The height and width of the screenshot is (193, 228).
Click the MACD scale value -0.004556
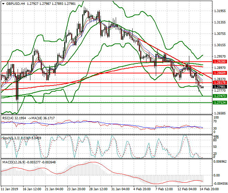pos(220,184)
